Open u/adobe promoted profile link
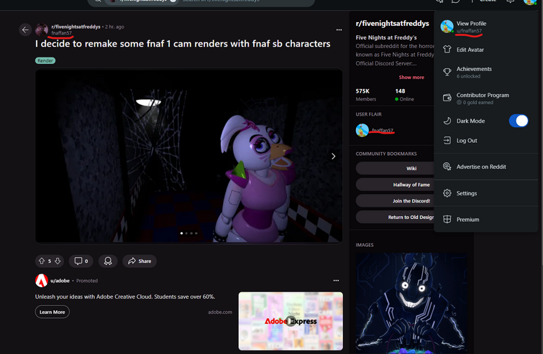Viewport: 543px width, 354px height. tap(60, 281)
